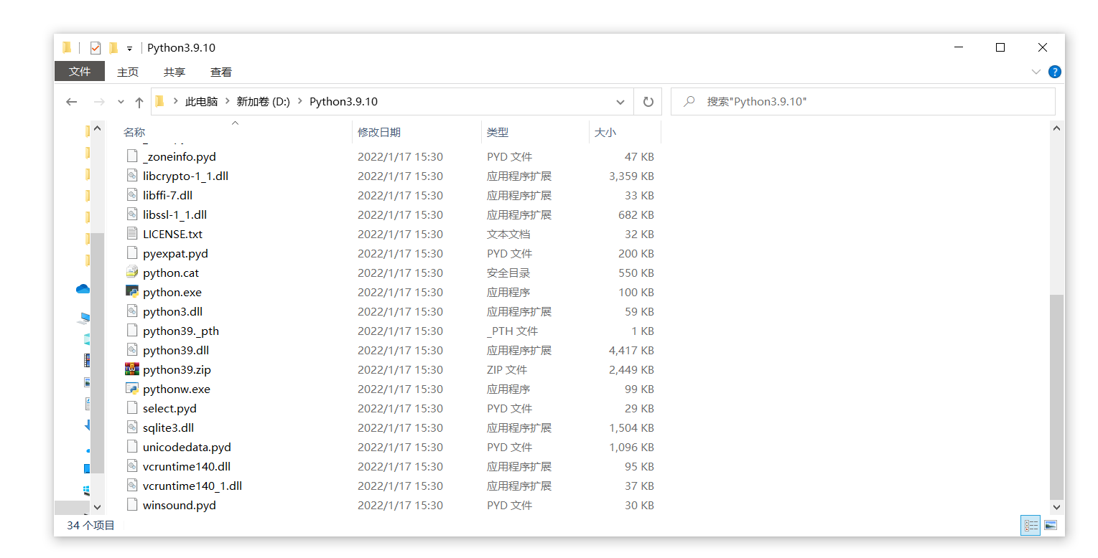Open the 主页 ribbon tab

[128, 72]
